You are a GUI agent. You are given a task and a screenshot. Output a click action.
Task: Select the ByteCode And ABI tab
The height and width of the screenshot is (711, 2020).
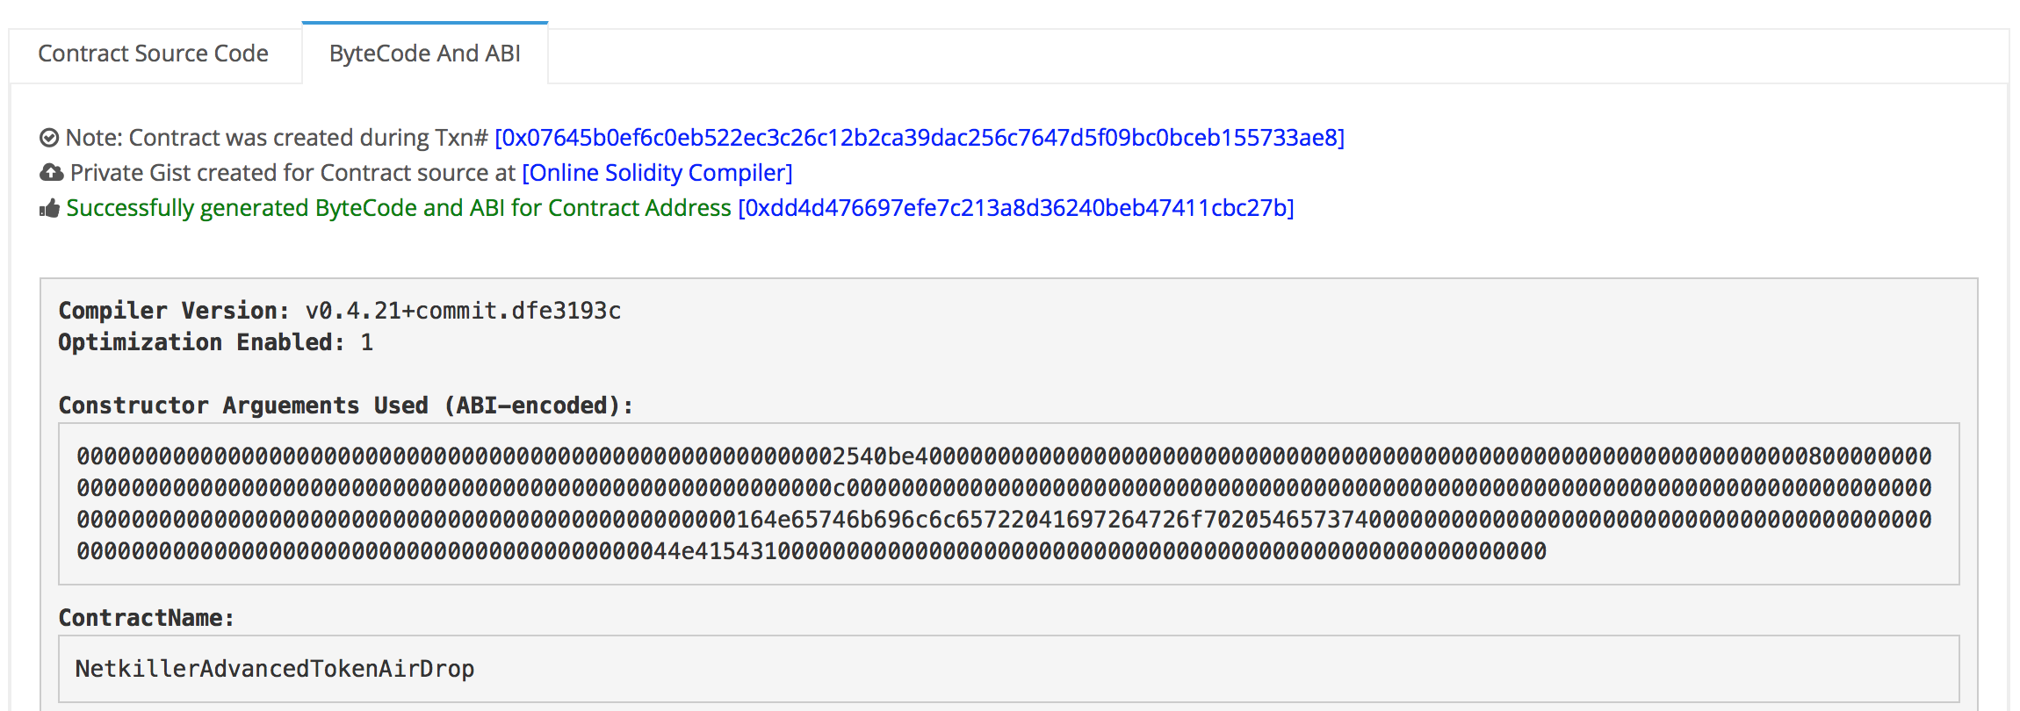click(x=425, y=54)
